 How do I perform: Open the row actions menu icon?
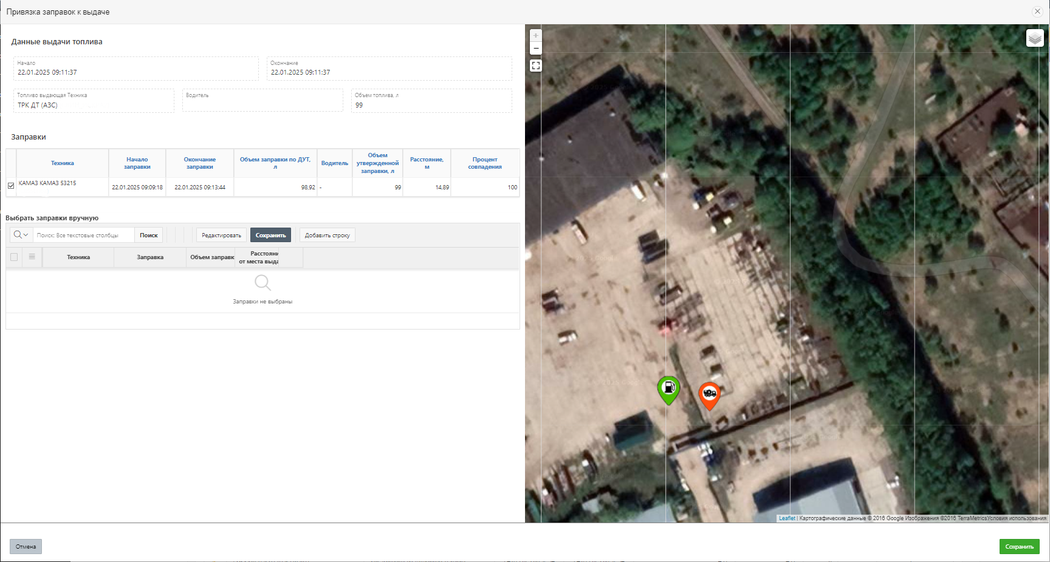32,257
